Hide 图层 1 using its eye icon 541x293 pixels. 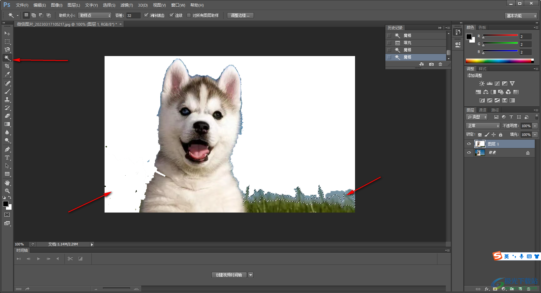pos(469,144)
